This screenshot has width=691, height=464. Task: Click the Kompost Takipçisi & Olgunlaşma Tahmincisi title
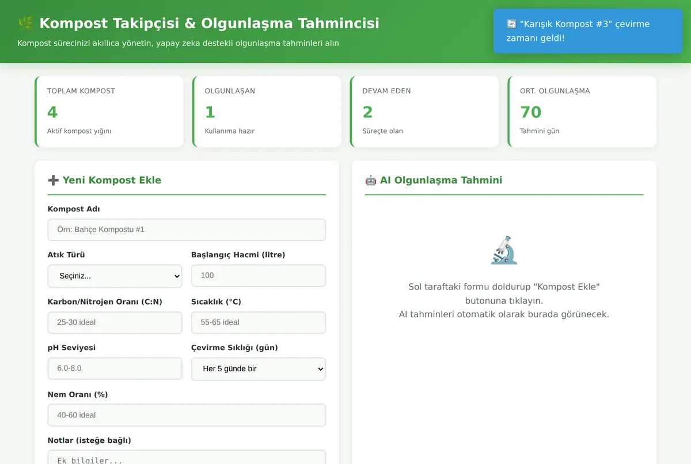click(209, 23)
